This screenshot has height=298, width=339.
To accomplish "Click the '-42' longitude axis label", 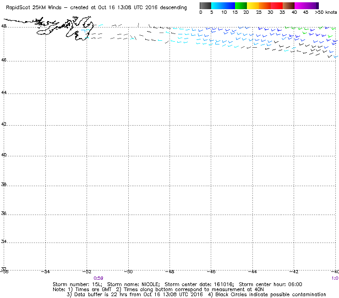I will coord(294,272).
